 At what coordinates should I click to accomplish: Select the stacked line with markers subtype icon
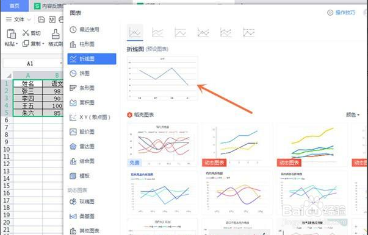point(226,32)
